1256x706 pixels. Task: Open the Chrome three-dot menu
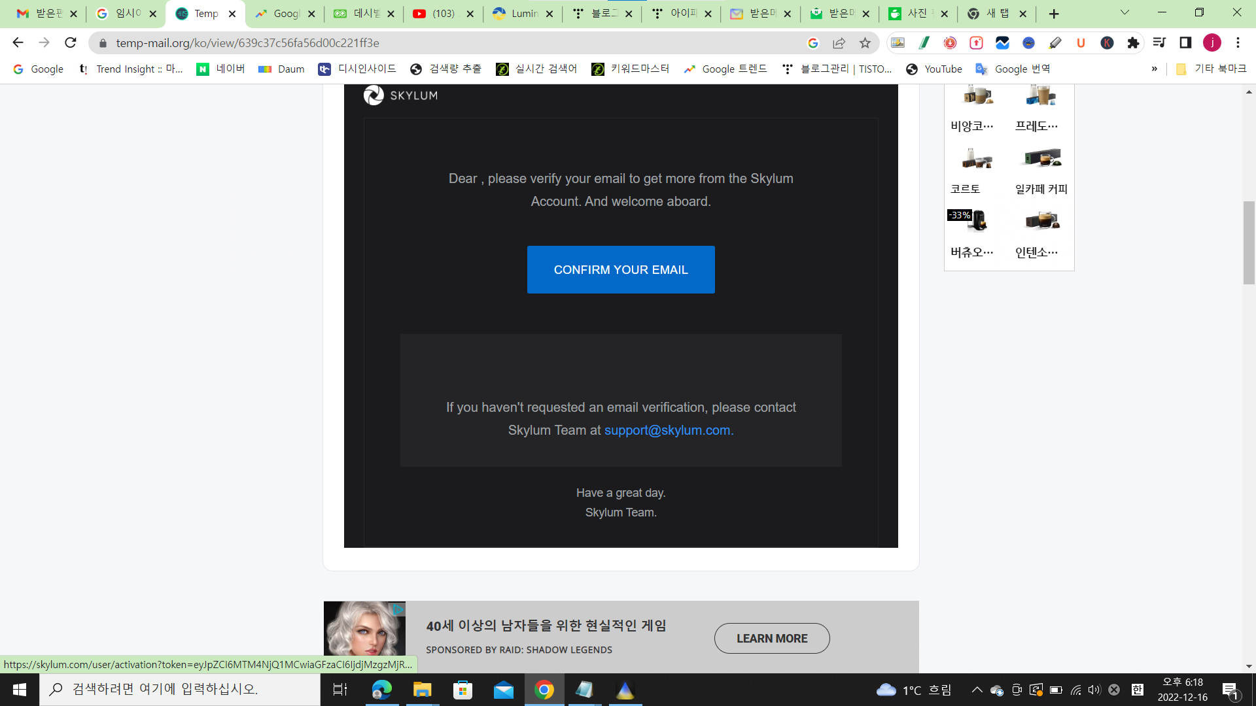click(x=1238, y=42)
